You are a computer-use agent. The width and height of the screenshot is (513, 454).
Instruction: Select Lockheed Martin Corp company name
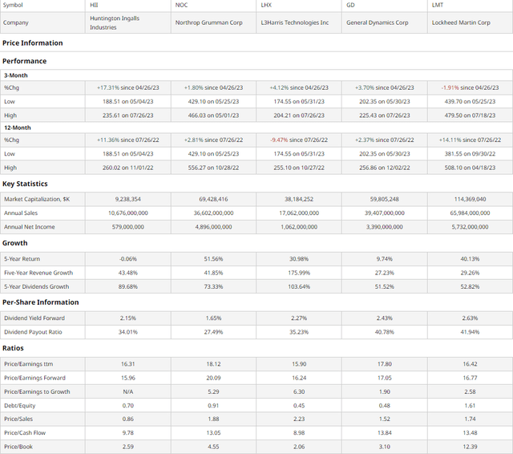tap(461, 22)
